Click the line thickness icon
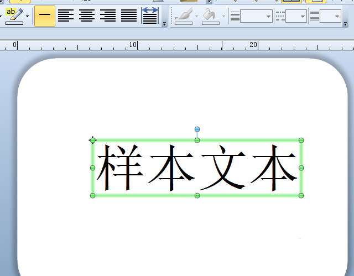This screenshot has width=354, height=276. 235,16
